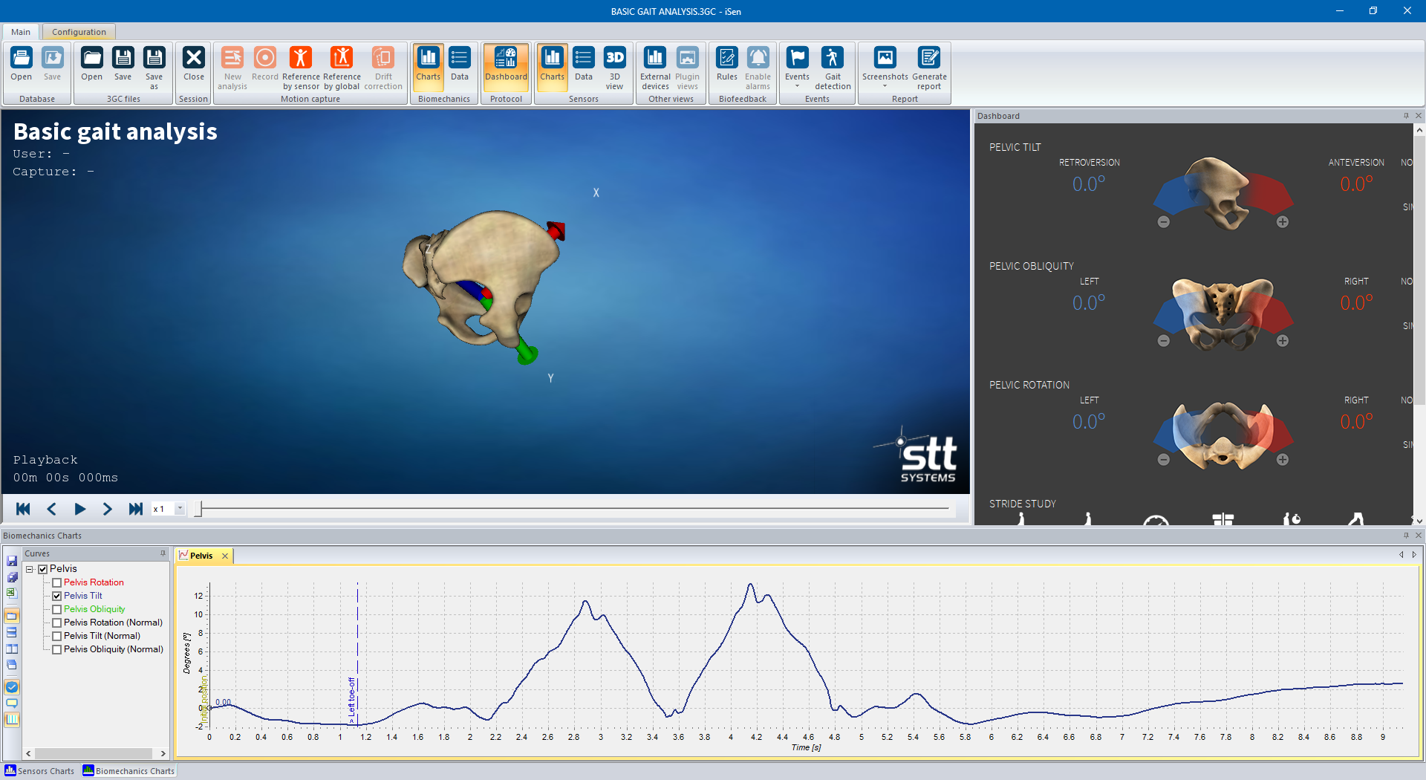Click the Play playback button
The height and width of the screenshot is (780, 1426).
pos(79,509)
